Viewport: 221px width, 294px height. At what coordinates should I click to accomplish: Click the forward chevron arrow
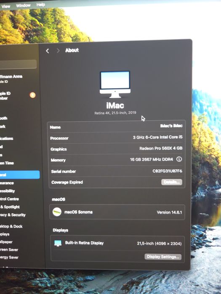(x=58, y=51)
